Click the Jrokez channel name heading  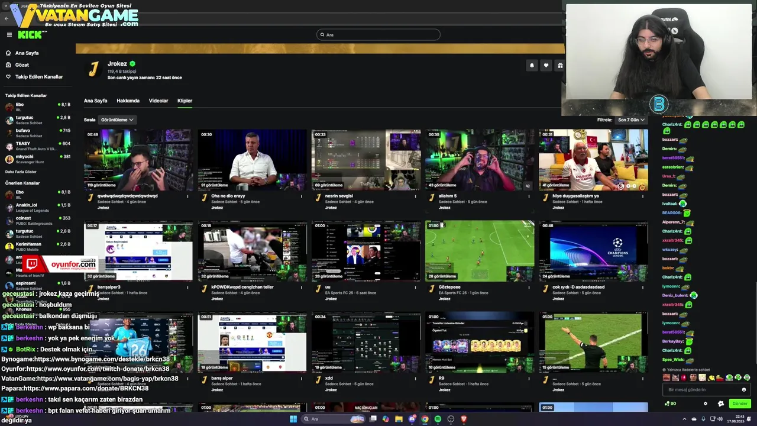coord(117,63)
